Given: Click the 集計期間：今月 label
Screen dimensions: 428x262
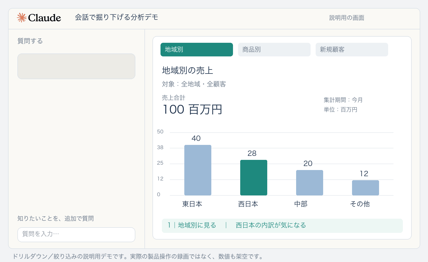Looking at the screenshot, I should point(343,100).
